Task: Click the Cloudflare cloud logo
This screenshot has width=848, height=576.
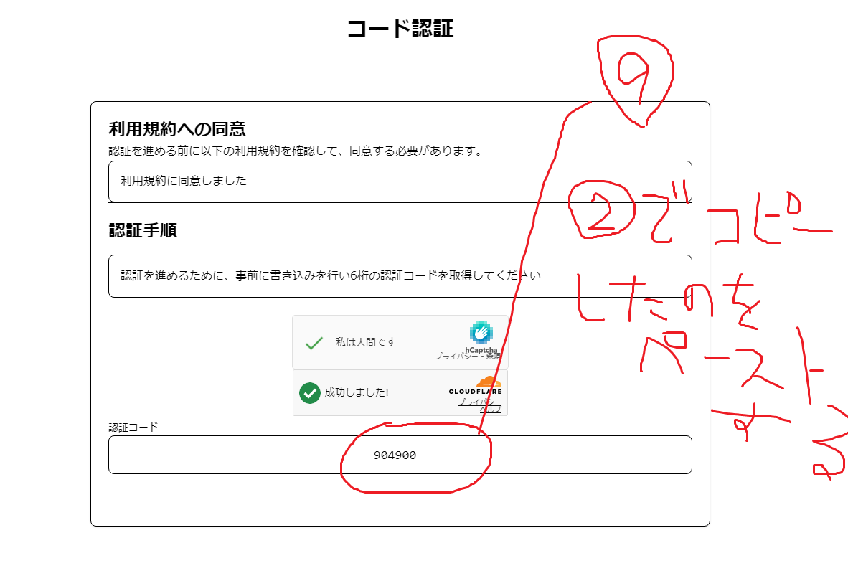Action: tap(488, 382)
